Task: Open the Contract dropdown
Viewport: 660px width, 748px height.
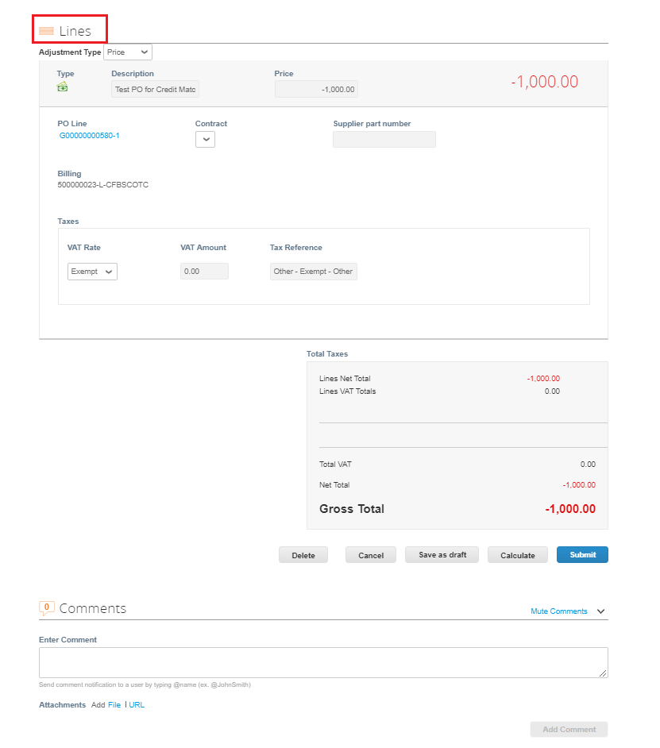Action: tap(205, 139)
